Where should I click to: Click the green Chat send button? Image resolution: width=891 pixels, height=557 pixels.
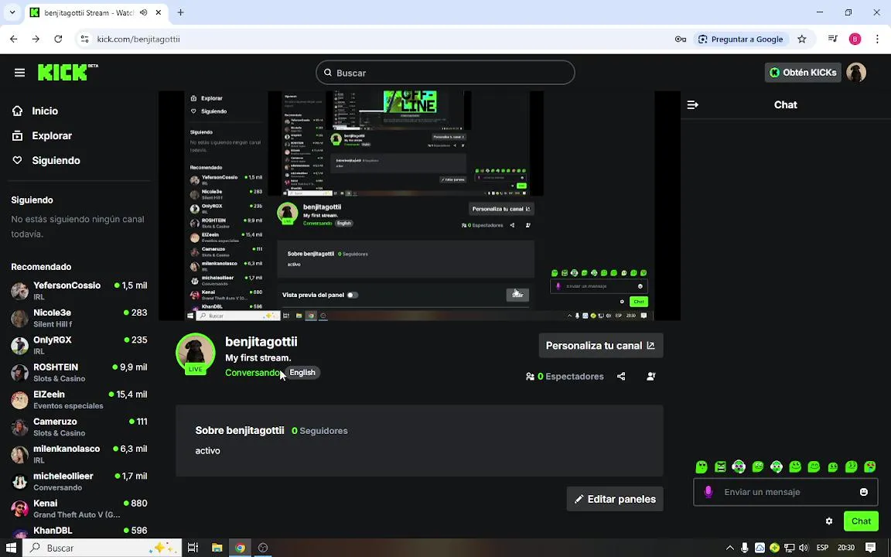(861, 521)
